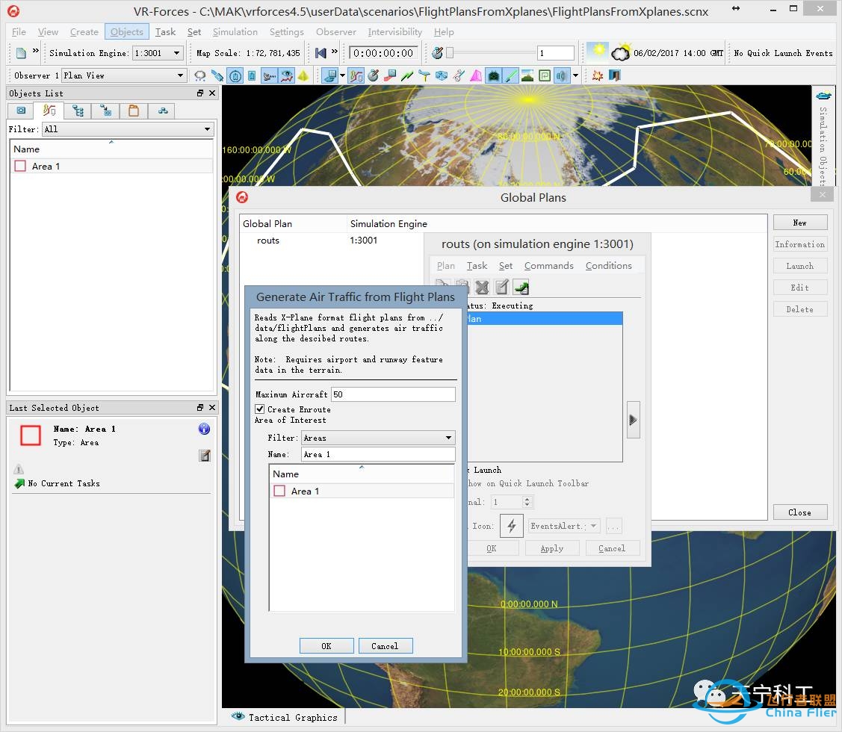Expand the Areas filter dropdown in dialog
The image size is (842, 732).
pos(448,438)
